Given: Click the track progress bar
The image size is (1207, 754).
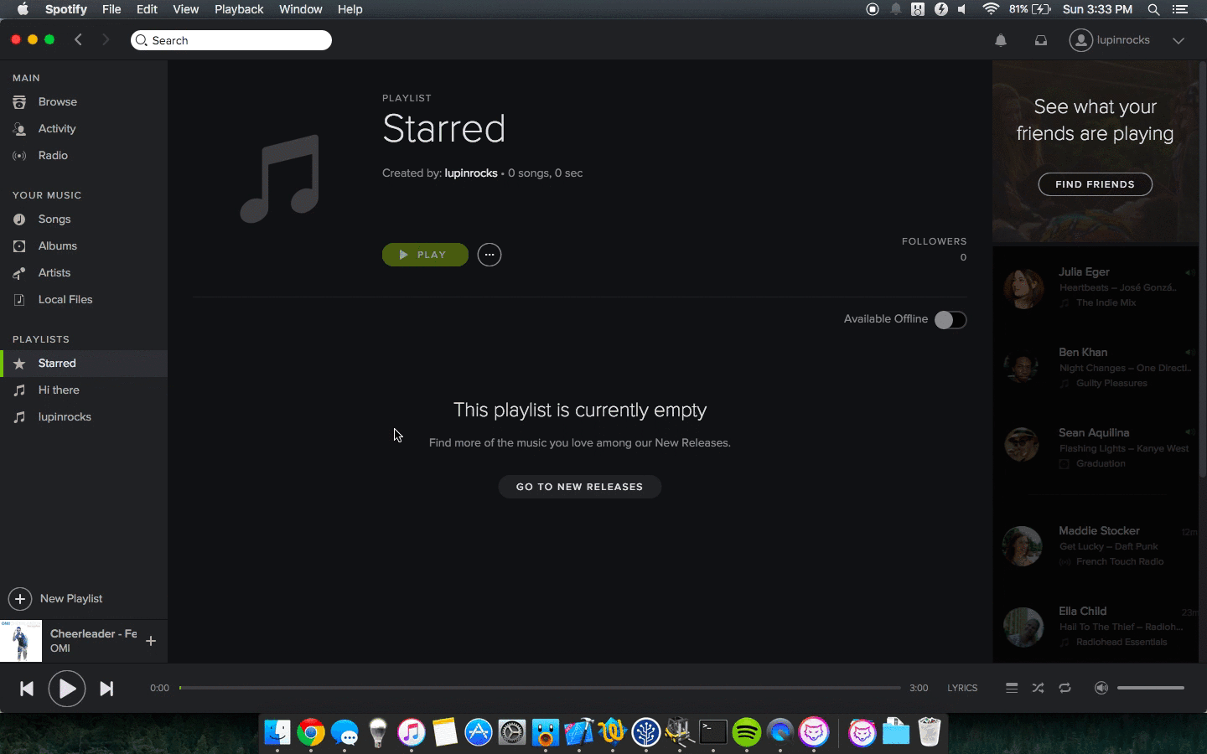Looking at the screenshot, I should [540, 688].
